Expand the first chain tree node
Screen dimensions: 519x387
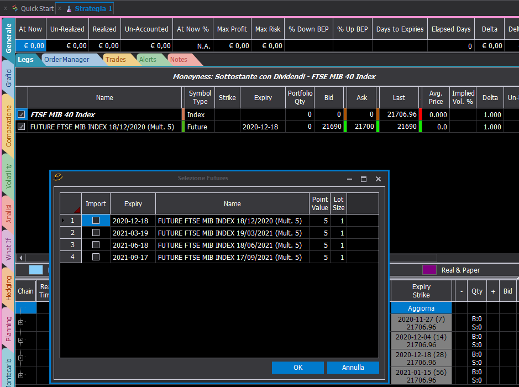tap(21, 322)
